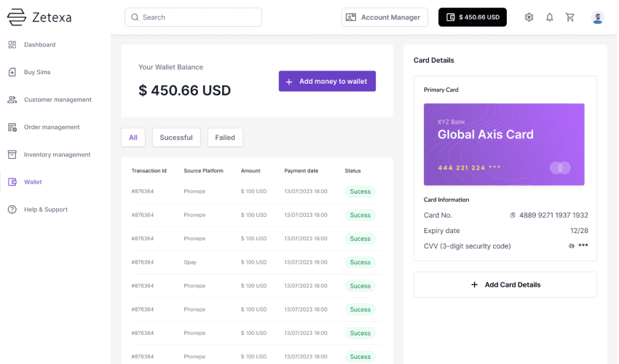619x364 pixels.
Task: Switch to the Sucessful tab
Action: (x=176, y=138)
